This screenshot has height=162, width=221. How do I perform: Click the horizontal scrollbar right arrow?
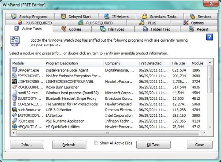coord(204,133)
